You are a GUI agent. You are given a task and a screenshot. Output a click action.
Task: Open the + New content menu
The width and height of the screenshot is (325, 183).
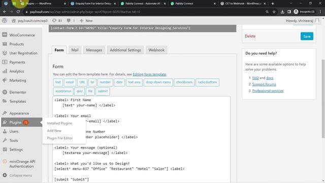[86, 20]
